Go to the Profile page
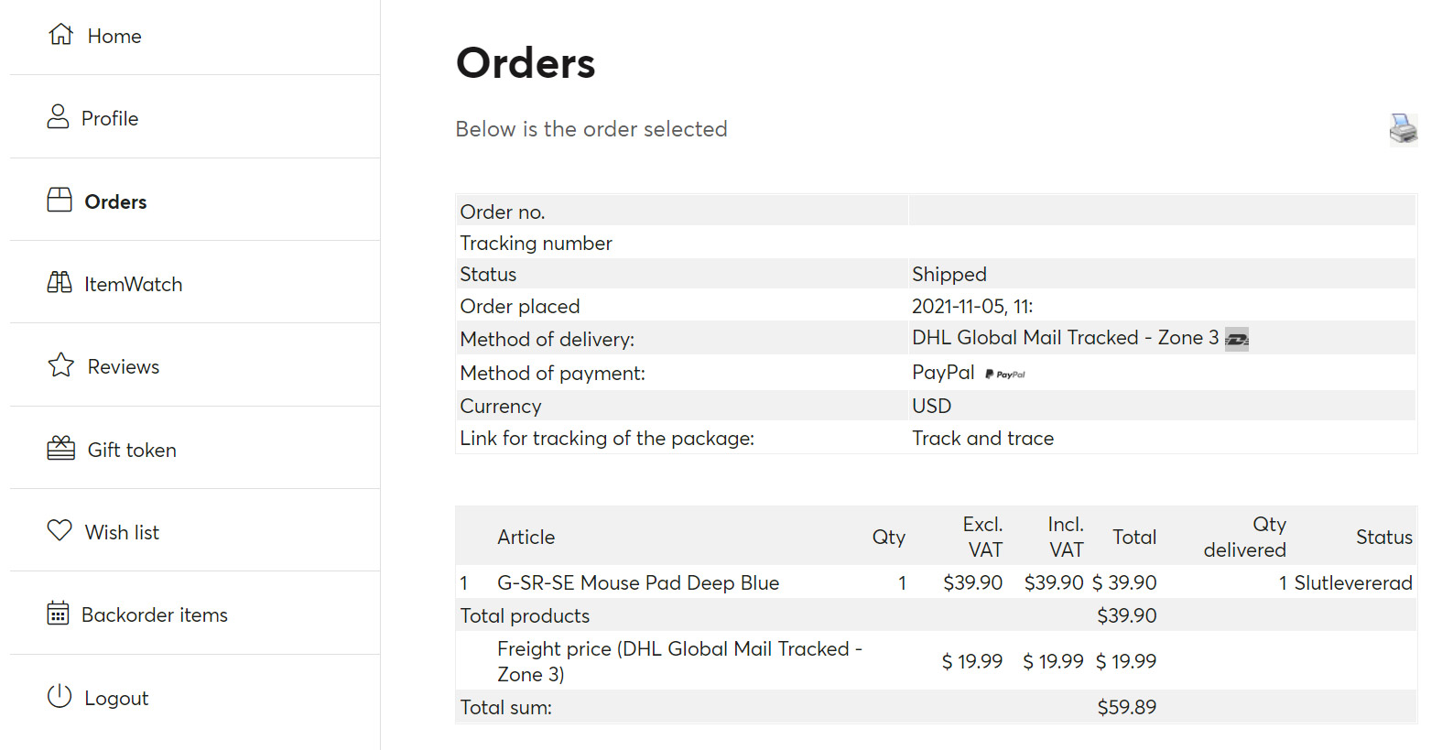Screen dimensions: 1442x750 tap(110, 118)
